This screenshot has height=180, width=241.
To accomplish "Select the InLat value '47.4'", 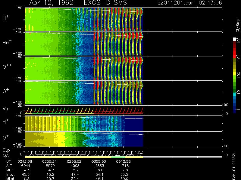I will 75,174.
